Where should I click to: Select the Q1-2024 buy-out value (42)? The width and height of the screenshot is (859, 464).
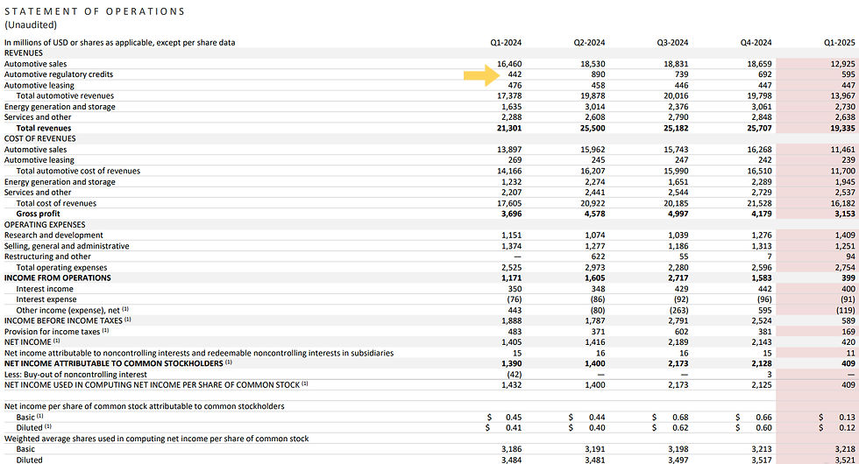click(x=515, y=375)
